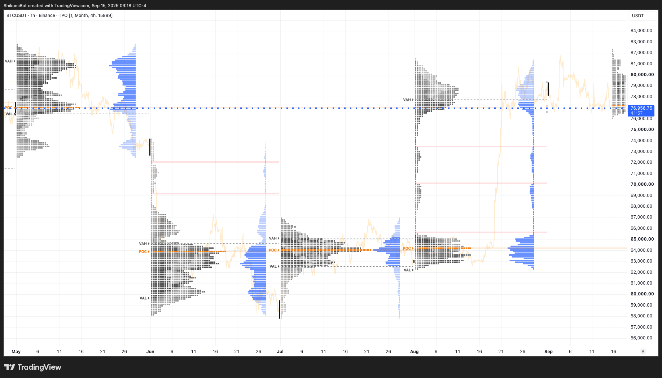Click the 74,000.00 price axis label
The image size is (662, 378).
click(641, 141)
